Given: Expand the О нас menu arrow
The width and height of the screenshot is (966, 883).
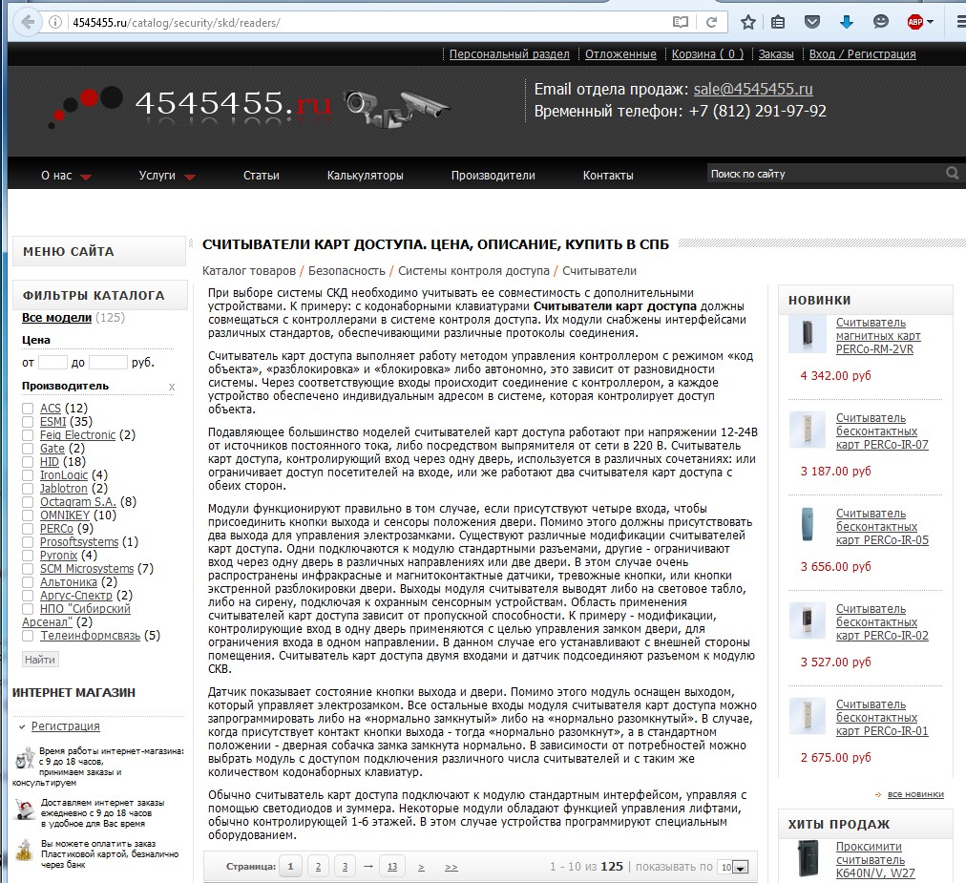Looking at the screenshot, I should (86, 177).
